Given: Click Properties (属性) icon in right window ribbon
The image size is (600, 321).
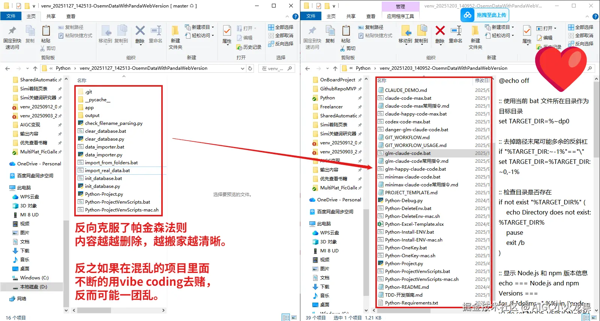Looking at the screenshot, I should pyautogui.click(x=527, y=34).
